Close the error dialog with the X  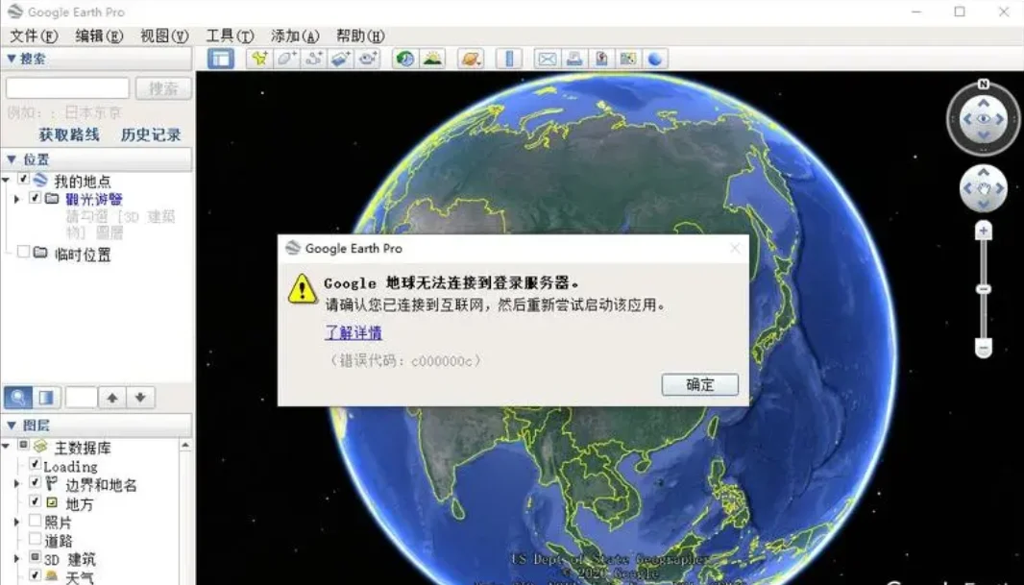tap(736, 248)
